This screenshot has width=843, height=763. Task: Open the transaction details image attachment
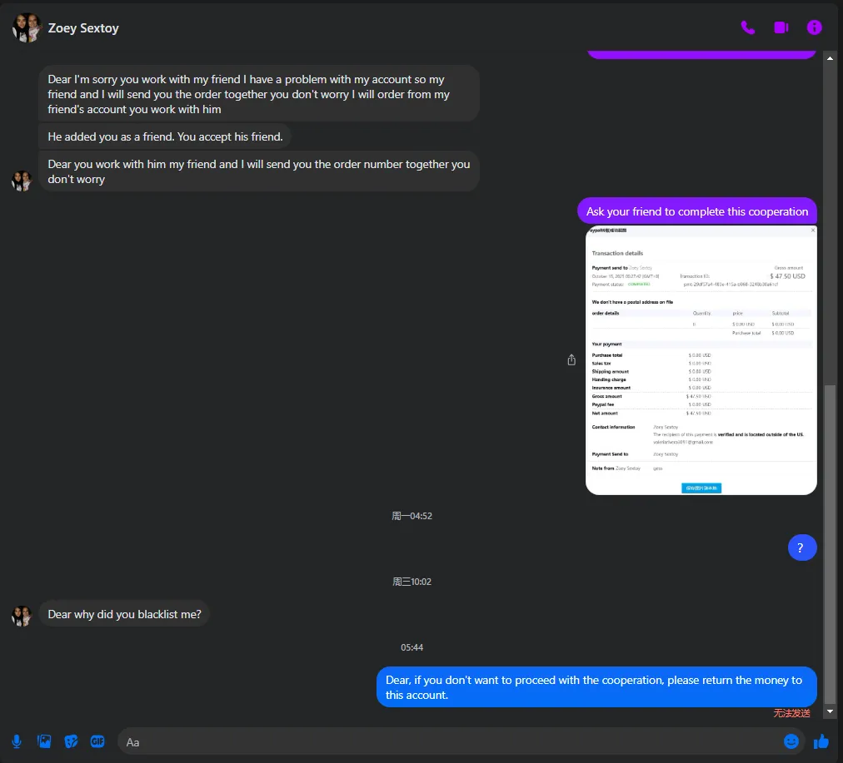point(701,360)
